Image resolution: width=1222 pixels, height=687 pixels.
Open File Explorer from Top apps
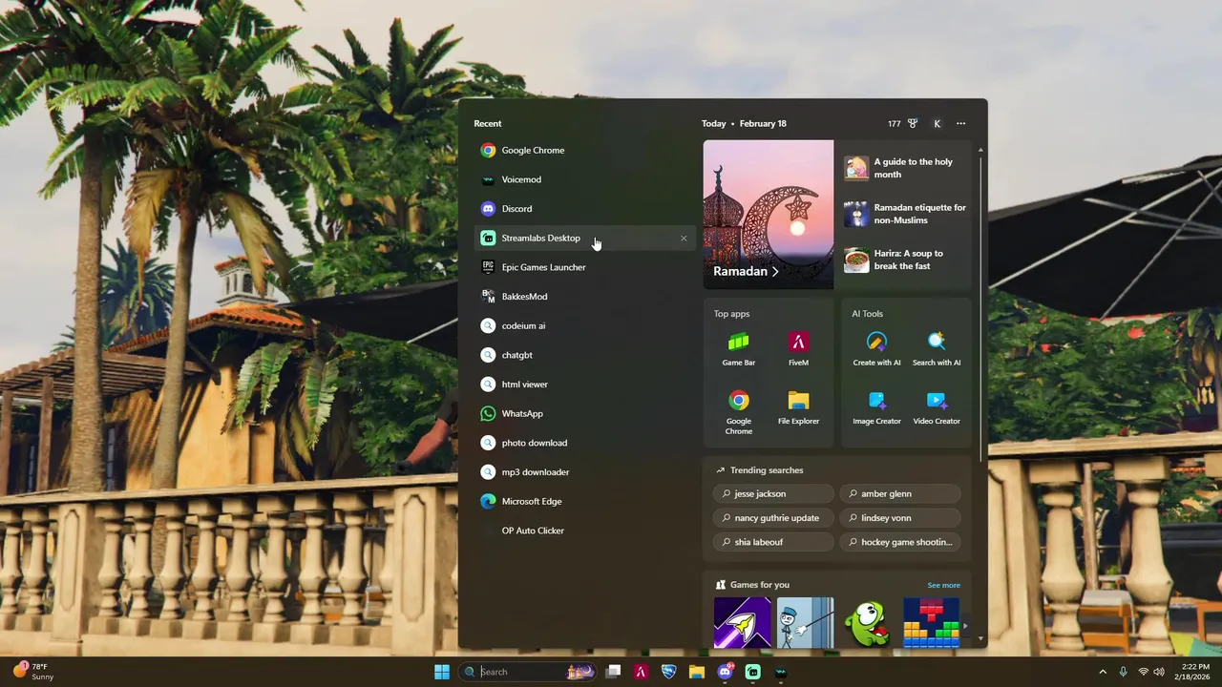tap(799, 407)
